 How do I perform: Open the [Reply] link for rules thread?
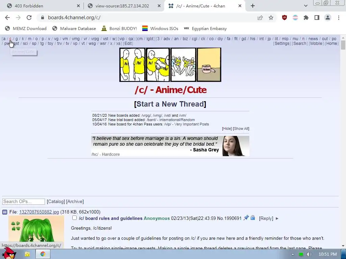(266, 218)
